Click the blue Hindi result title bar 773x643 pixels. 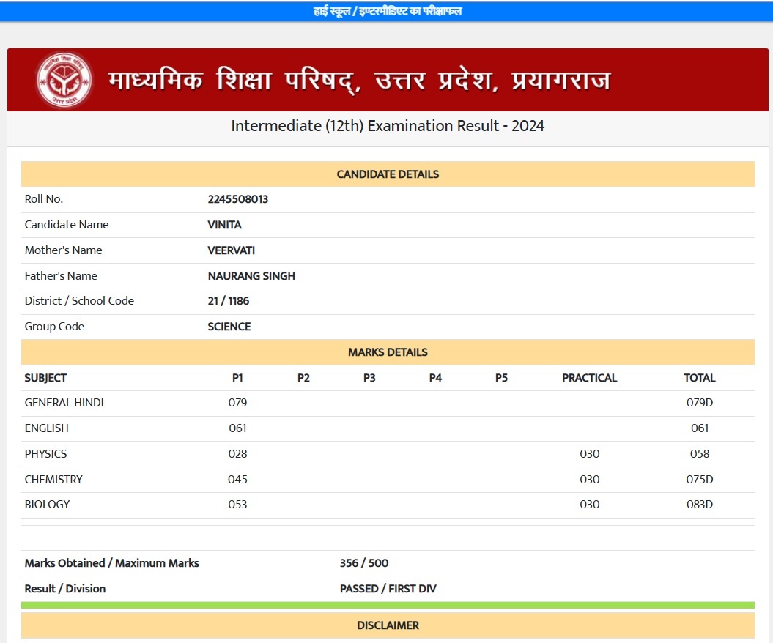tap(388, 11)
